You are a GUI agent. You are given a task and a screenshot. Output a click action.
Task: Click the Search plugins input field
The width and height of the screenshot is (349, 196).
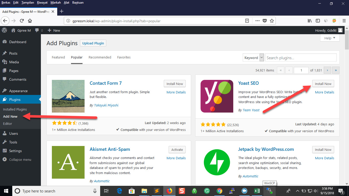coord(301,58)
